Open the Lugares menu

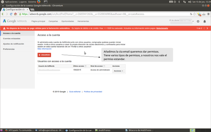click(x=23, y=2)
